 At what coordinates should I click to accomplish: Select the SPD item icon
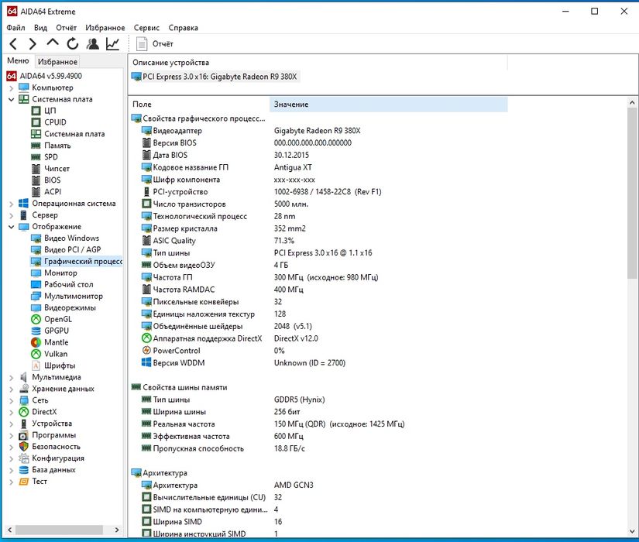[36, 157]
